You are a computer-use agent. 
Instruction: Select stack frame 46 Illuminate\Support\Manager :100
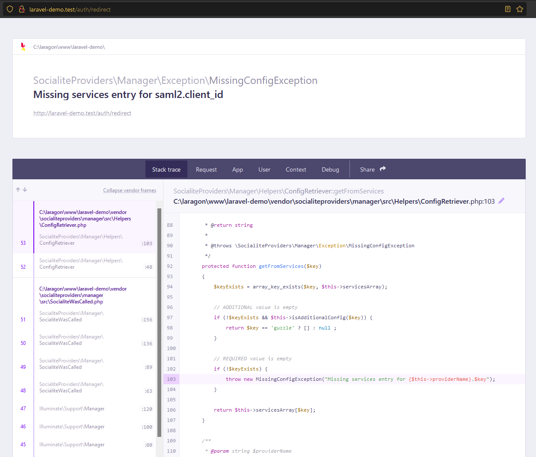pos(84,427)
